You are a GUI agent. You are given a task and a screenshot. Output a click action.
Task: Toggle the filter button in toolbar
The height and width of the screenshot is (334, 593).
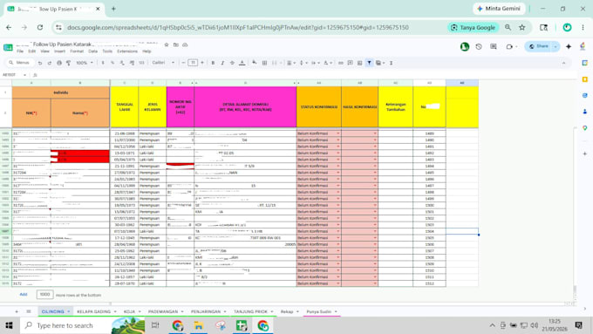pos(369,63)
